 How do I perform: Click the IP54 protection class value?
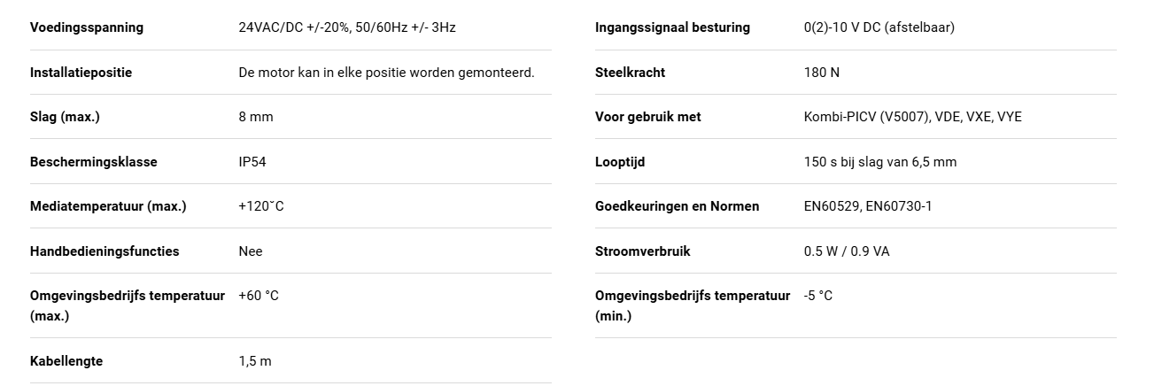(252, 162)
